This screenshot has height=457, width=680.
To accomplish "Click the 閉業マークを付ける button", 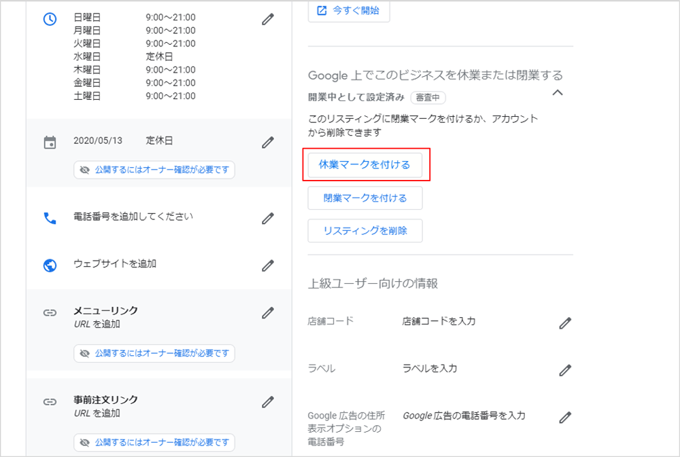I will 365,198.
